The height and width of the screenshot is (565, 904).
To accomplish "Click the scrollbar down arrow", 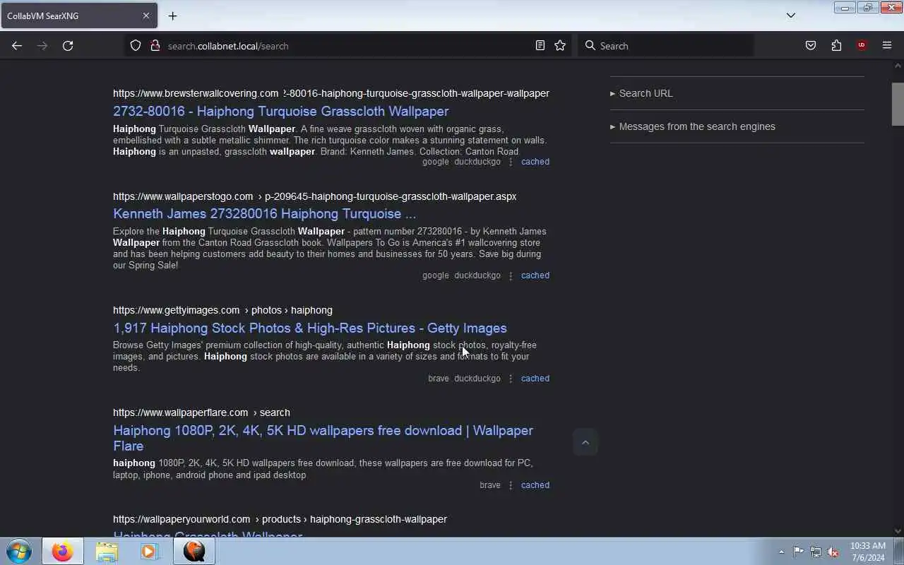I will pyautogui.click(x=898, y=531).
